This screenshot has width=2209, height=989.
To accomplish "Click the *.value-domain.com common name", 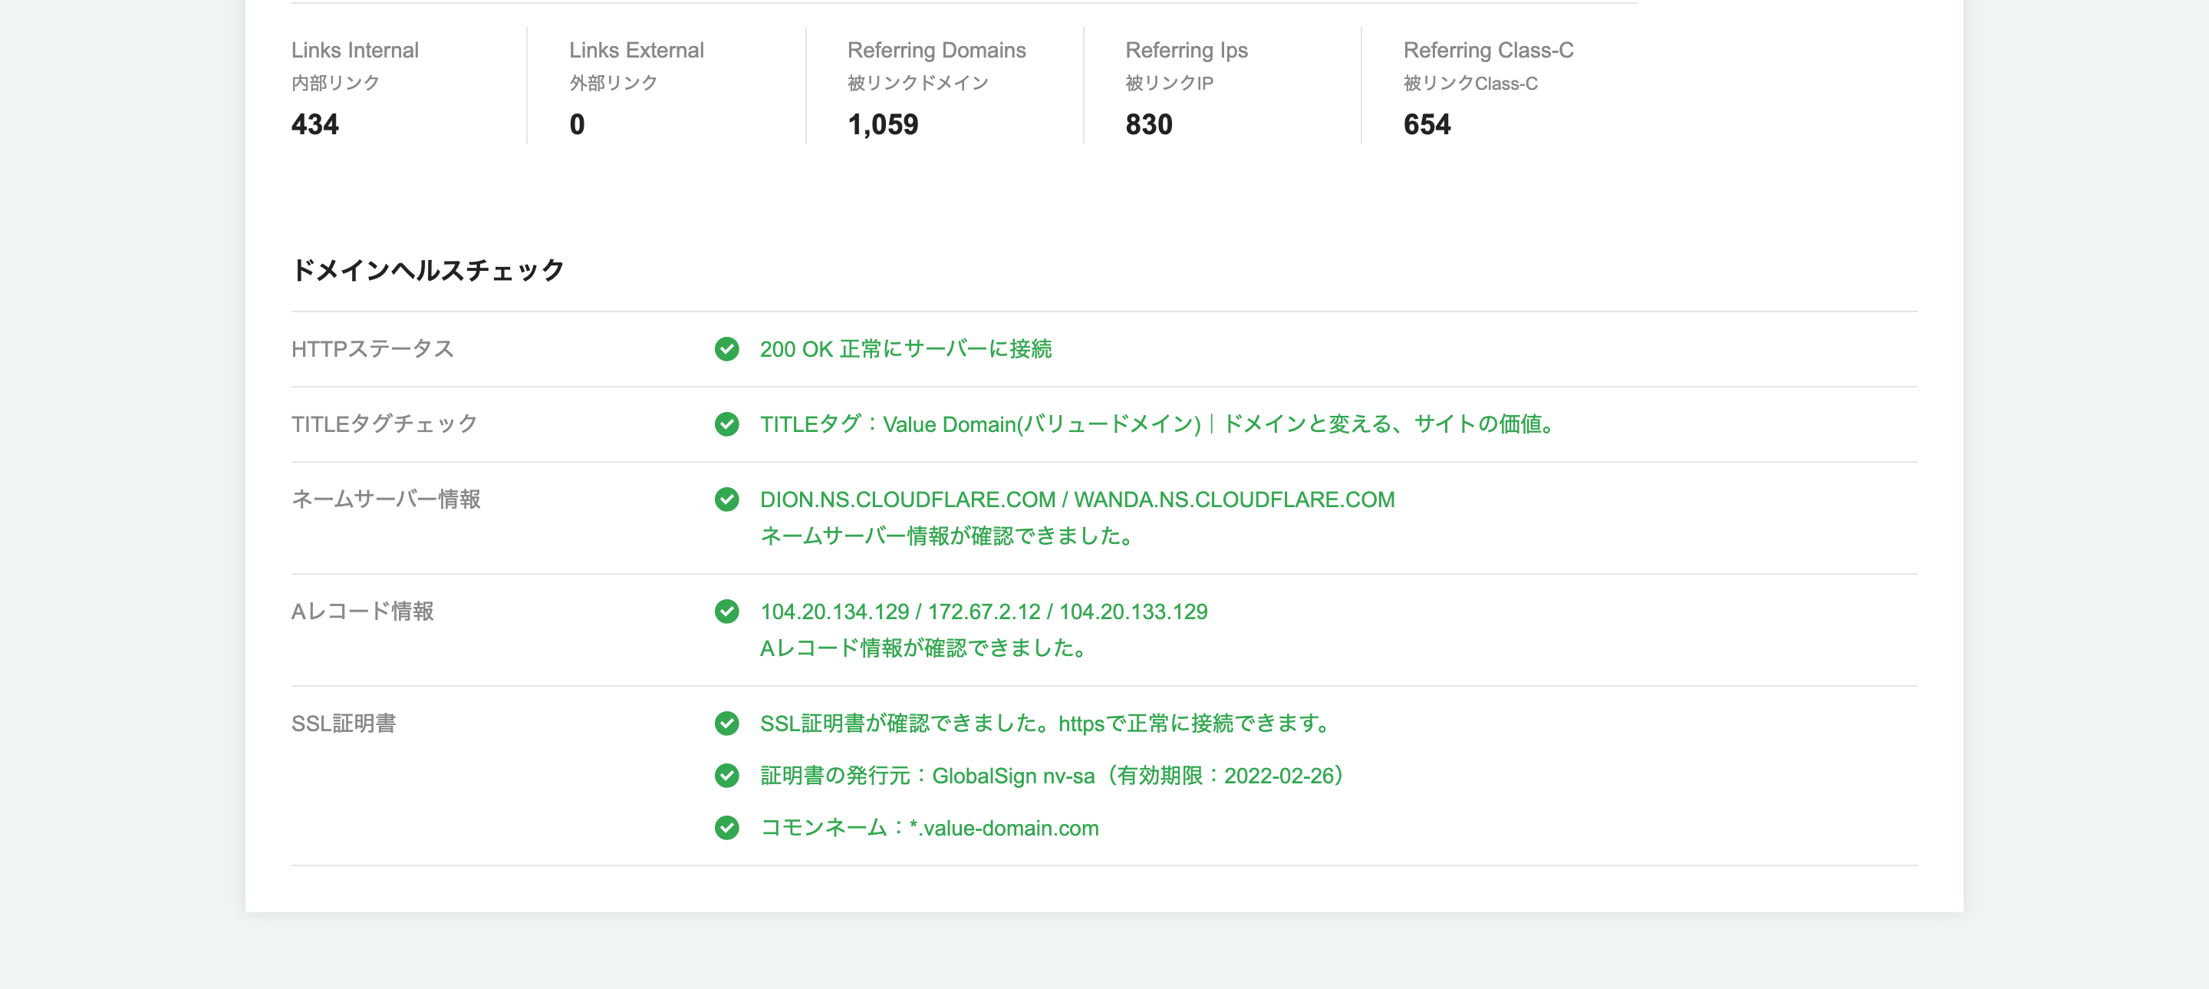I will point(1003,828).
